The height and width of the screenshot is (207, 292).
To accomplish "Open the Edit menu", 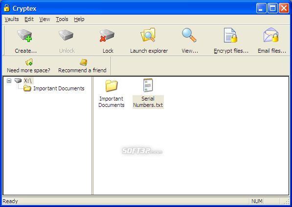I will pos(29,19).
